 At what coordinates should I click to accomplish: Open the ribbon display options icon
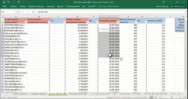point(163,2)
